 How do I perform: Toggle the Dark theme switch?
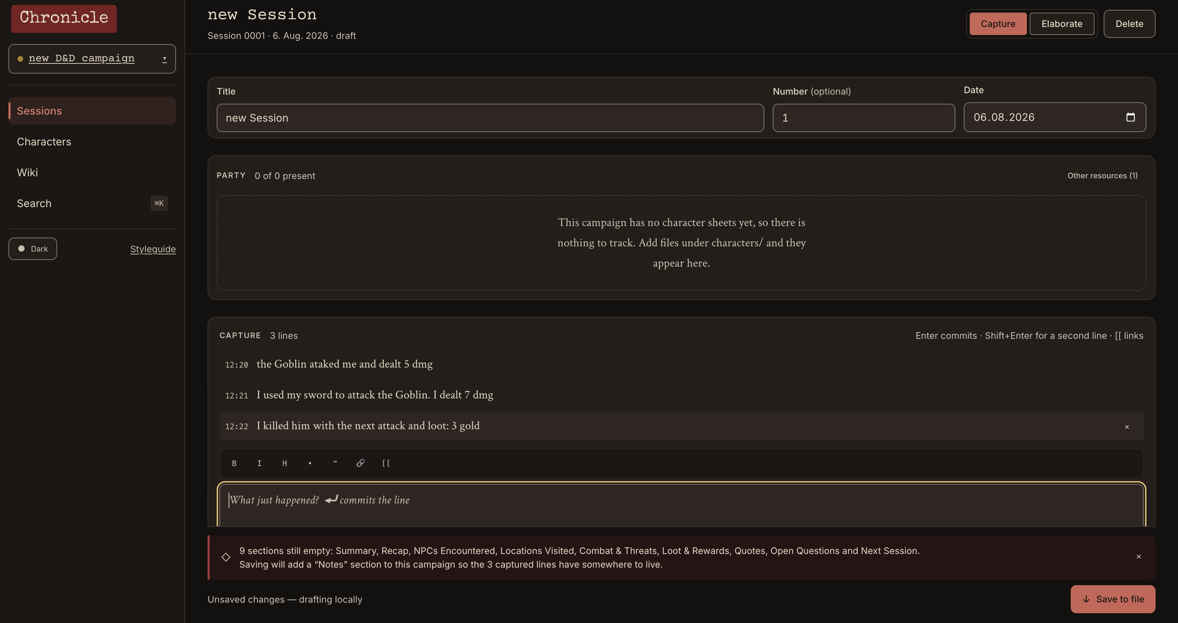coord(33,249)
